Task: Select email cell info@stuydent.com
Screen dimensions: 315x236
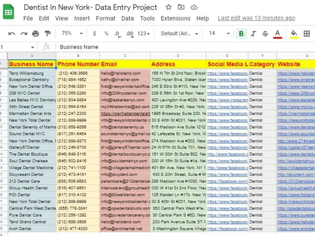Action: [125, 174]
